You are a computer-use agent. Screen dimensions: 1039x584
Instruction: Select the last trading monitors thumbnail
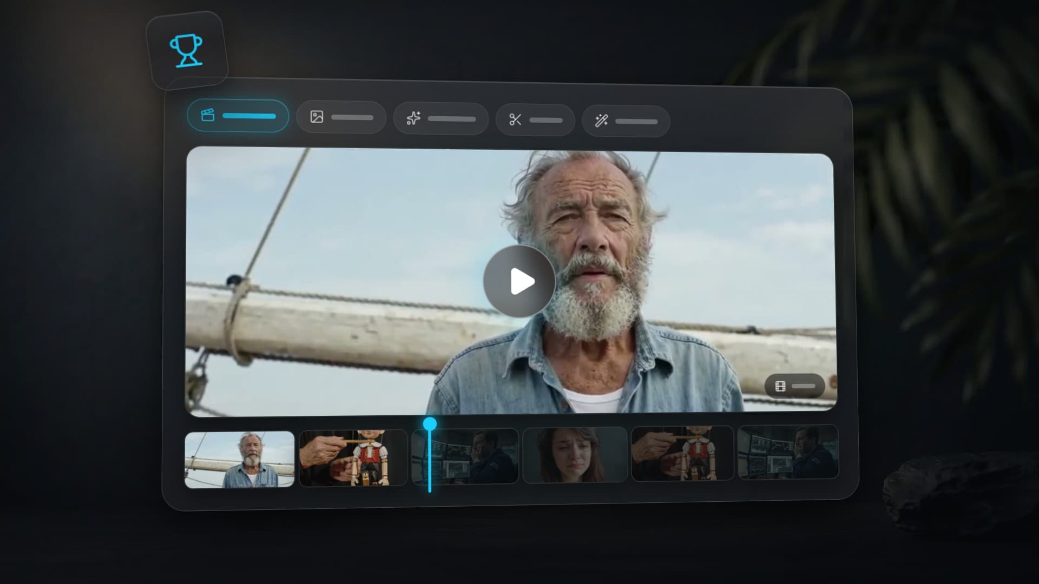point(788,452)
